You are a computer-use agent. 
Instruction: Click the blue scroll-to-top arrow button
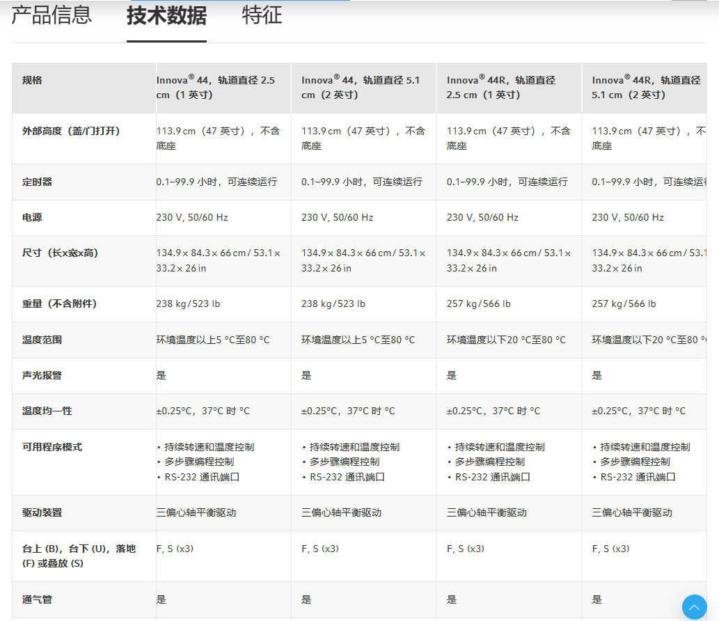click(x=694, y=607)
